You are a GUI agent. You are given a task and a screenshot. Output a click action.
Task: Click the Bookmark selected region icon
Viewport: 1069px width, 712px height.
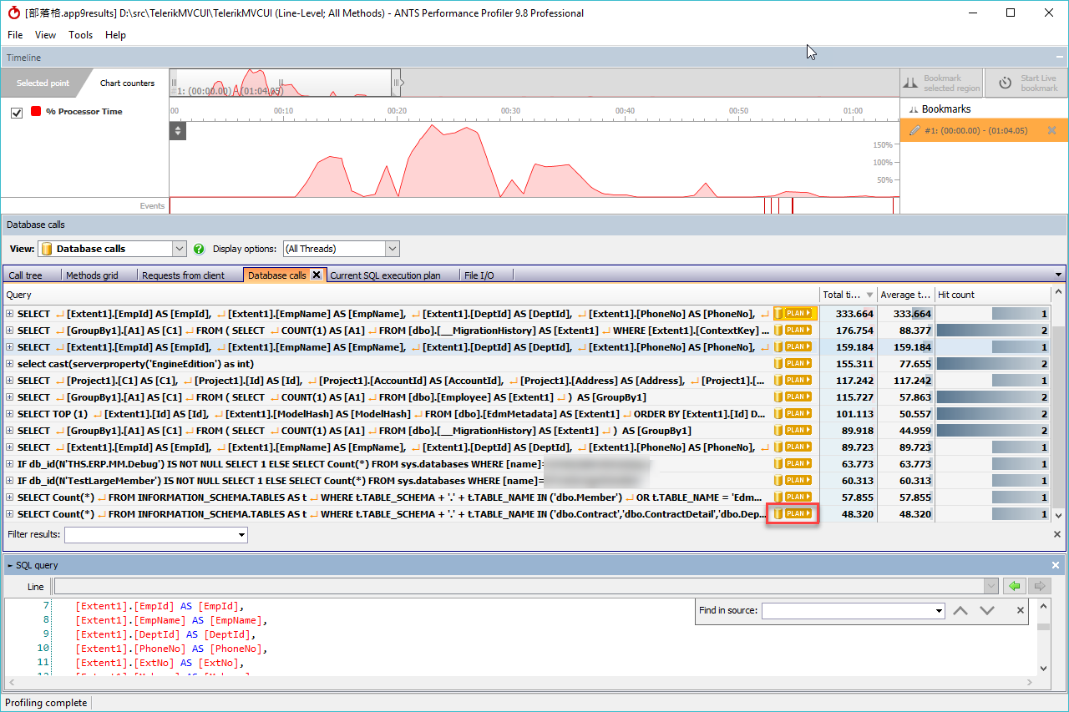[x=910, y=82]
